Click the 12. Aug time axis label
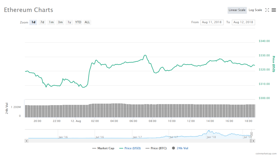Screen dimensions: 279x159 [x=76, y=121]
